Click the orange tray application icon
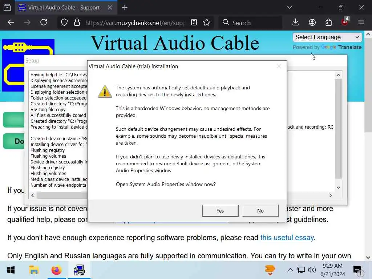Viewport: 372px width, 279px height. pyautogui.click(x=270, y=270)
